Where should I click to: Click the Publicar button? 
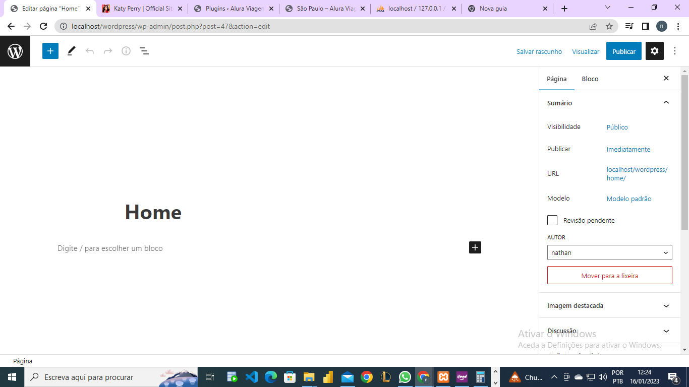[624, 51]
